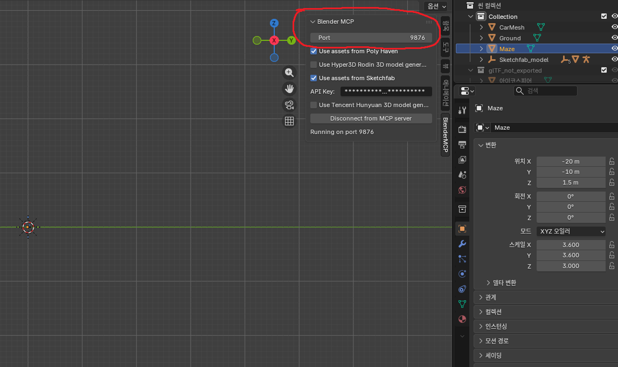Click the 스케일 X value field 3.600
Image resolution: width=618 pixels, height=367 pixels.
tap(571, 244)
